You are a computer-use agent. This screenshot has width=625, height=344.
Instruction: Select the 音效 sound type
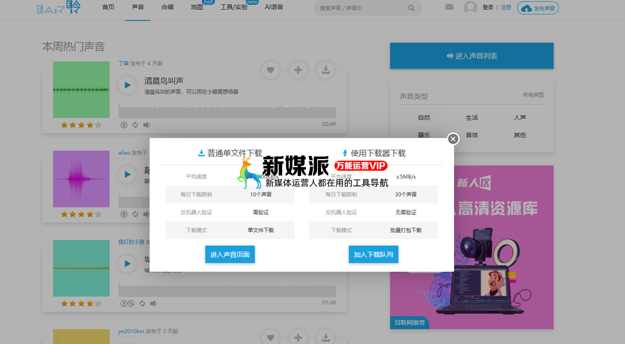(x=472, y=135)
